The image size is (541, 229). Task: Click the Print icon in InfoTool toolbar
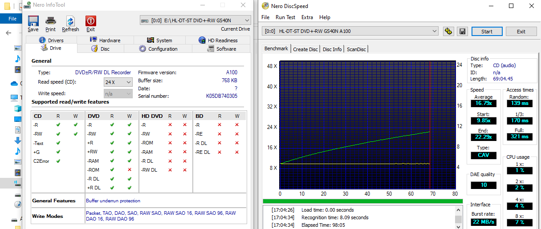pos(50,24)
